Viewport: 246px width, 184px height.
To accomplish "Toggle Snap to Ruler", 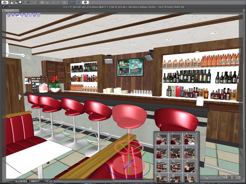I will [70, 3].
